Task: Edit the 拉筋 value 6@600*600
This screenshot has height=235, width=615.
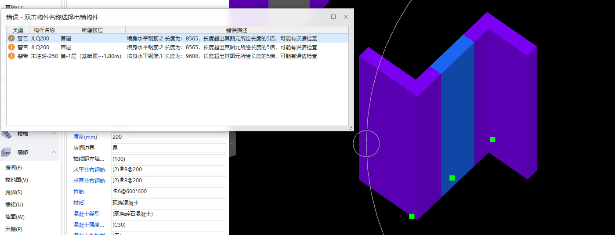Action: click(x=169, y=192)
